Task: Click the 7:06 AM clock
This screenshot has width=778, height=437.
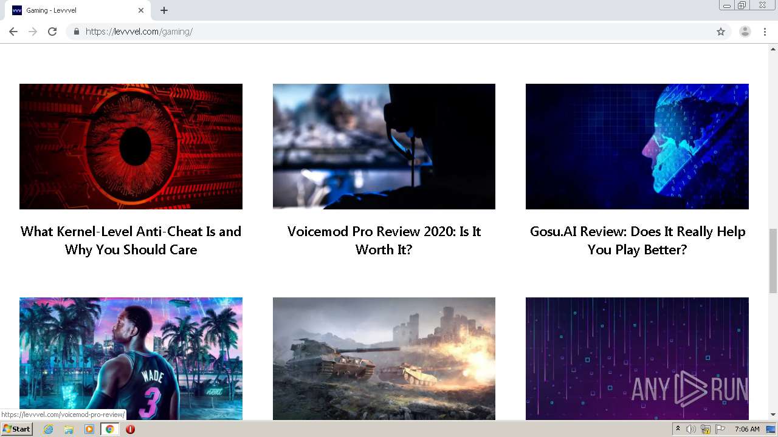Action: (747, 429)
